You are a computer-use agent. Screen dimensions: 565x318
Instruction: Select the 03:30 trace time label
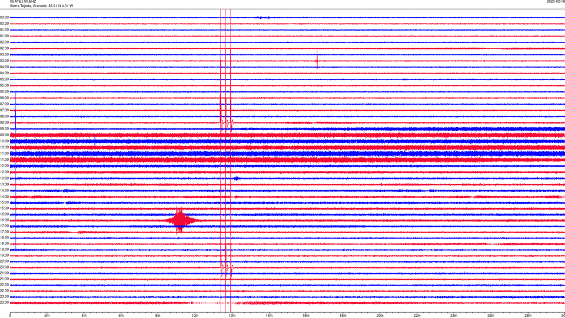click(5, 61)
